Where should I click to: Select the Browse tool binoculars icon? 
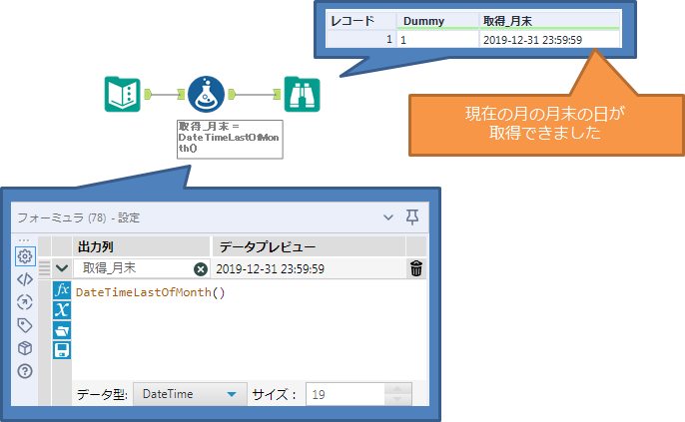coord(303,94)
